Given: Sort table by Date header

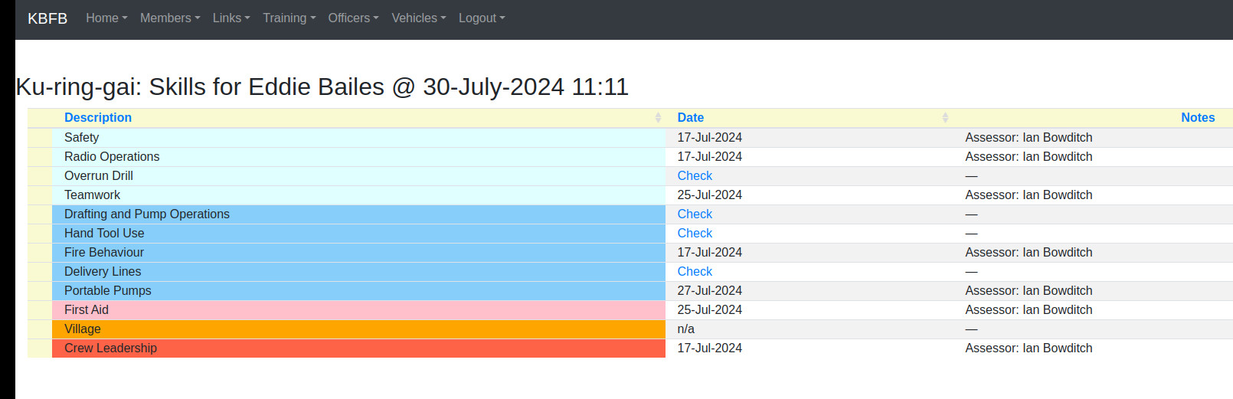Looking at the screenshot, I should coord(691,118).
